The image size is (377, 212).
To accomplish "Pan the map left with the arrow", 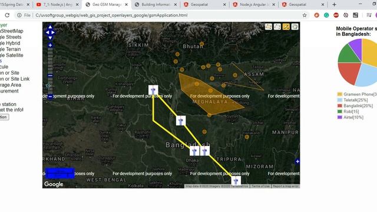I will tap(47, 32).
